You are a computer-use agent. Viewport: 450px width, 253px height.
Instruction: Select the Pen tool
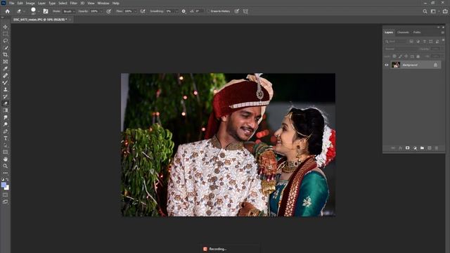click(5, 131)
